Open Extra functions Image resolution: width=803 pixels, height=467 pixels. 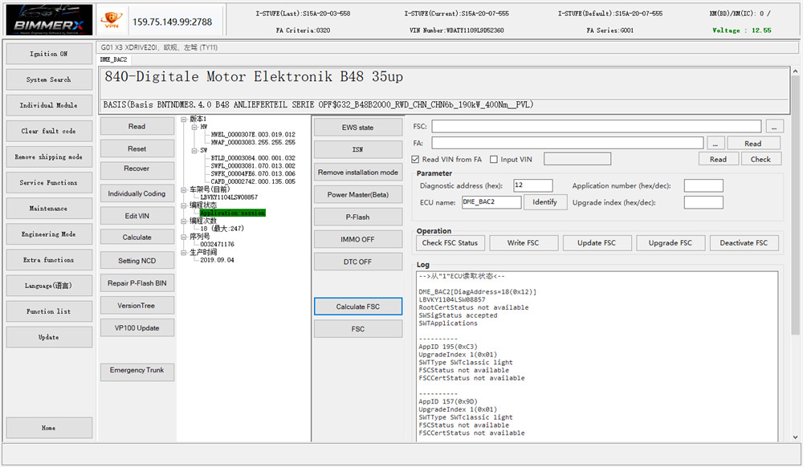49,260
